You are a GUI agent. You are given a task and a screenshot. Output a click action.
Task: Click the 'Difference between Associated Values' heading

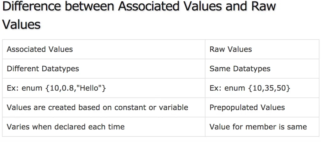pos(138,7)
